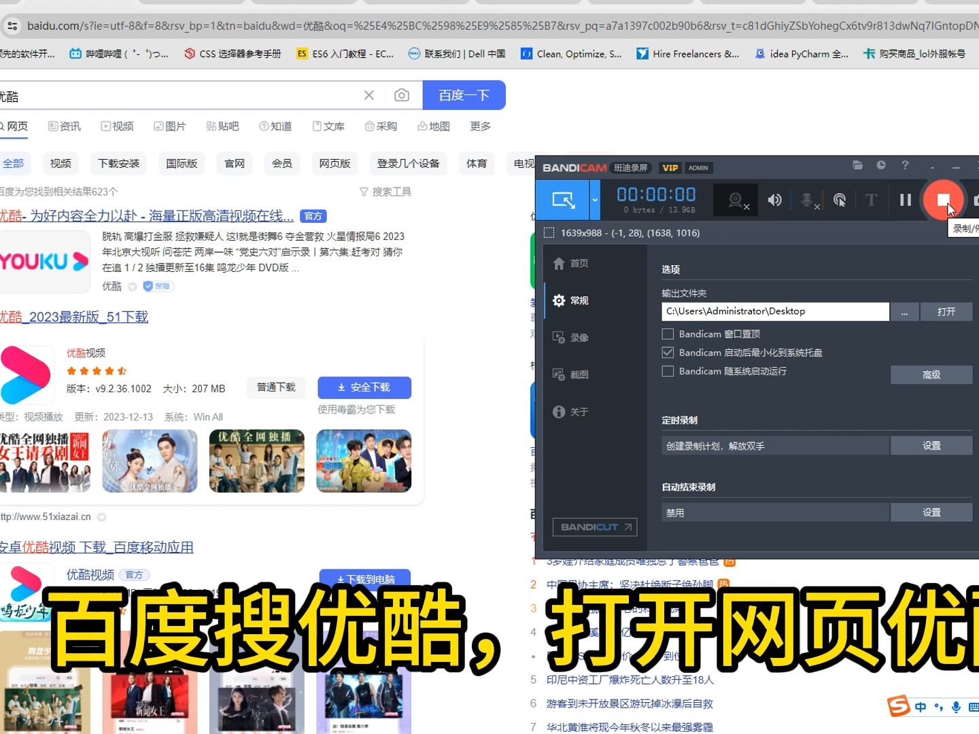This screenshot has height=734, width=979.
Task: Enable Bandicam 窗口置顶 checkbox
Action: tap(668, 334)
